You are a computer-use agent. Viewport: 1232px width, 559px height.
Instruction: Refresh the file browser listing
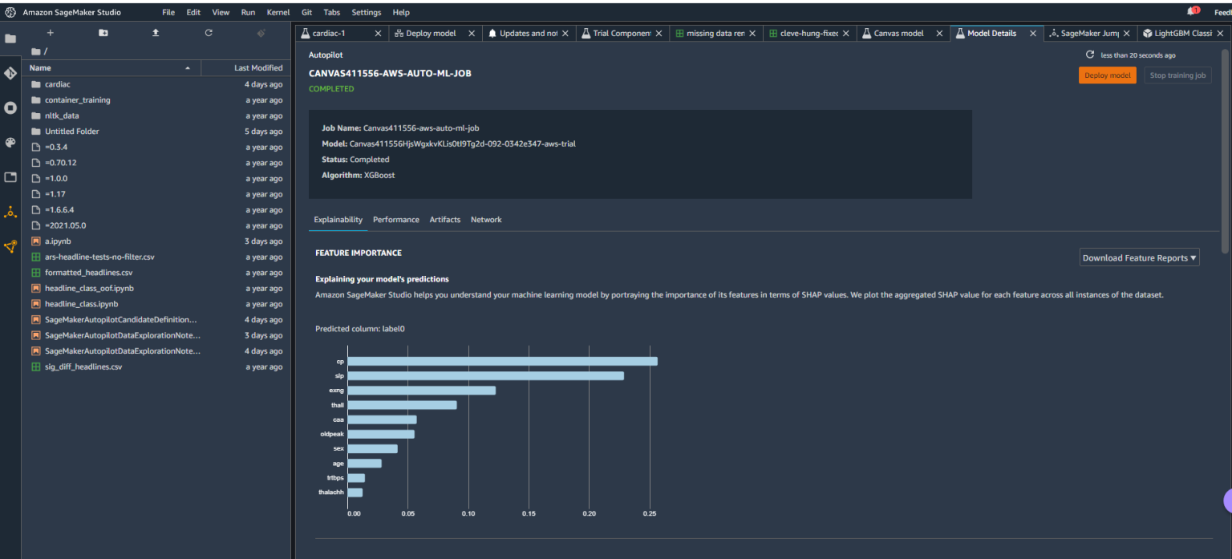[x=208, y=33]
